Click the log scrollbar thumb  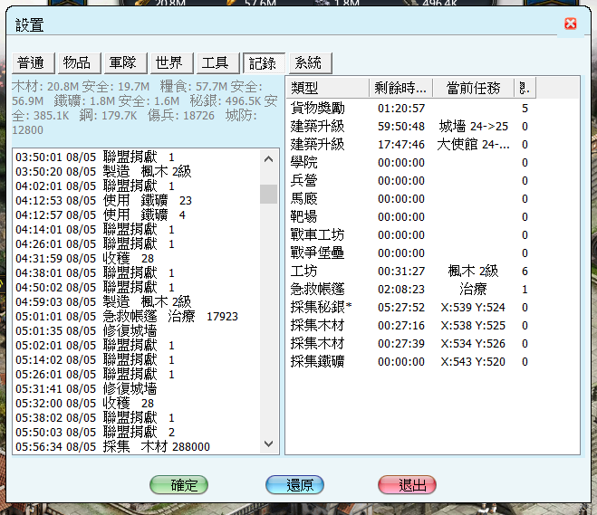tap(268, 194)
